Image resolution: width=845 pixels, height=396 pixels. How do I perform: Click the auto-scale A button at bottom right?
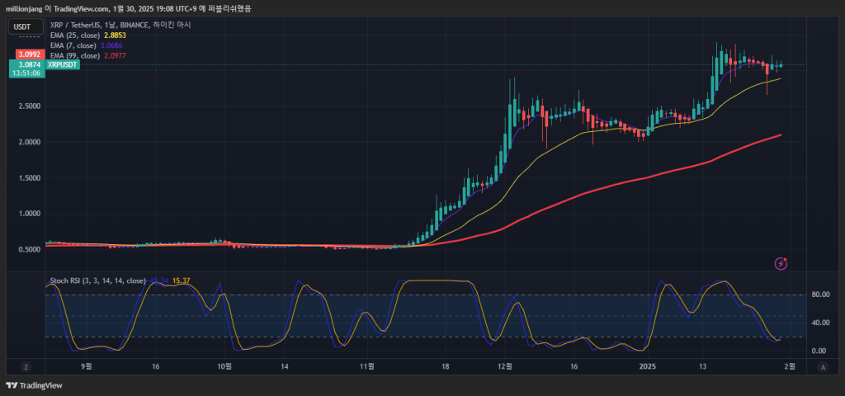tap(819, 365)
